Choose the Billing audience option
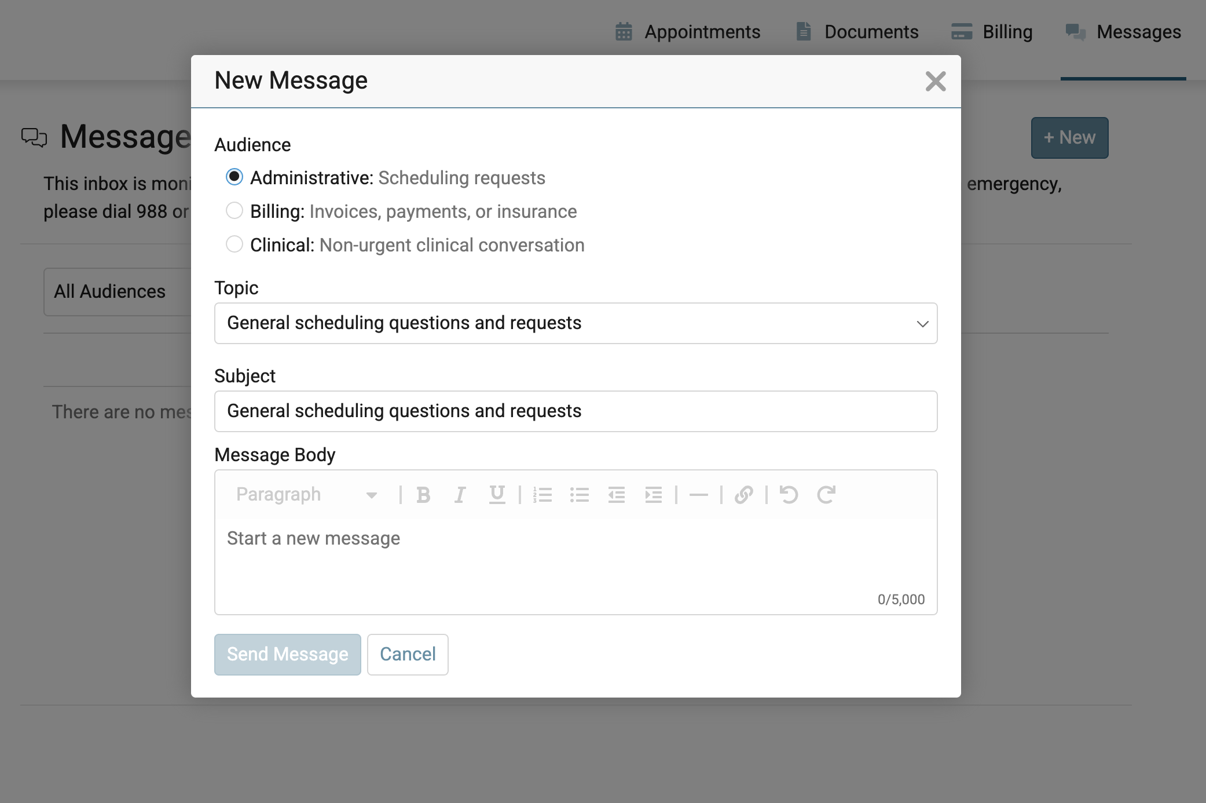 coord(234,211)
